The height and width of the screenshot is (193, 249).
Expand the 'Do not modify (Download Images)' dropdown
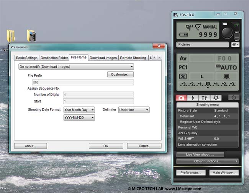(76, 67)
